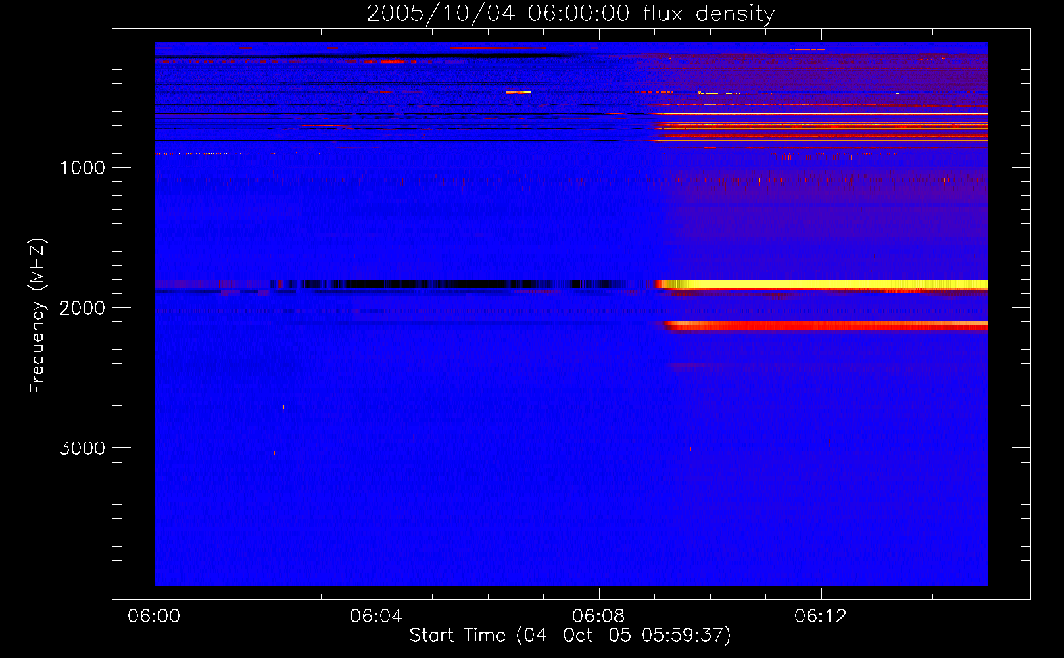Image resolution: width=1064 pixels, height=658 pixels.
Task: Click the 2000 frequency tick label
Action: [82, 308]
